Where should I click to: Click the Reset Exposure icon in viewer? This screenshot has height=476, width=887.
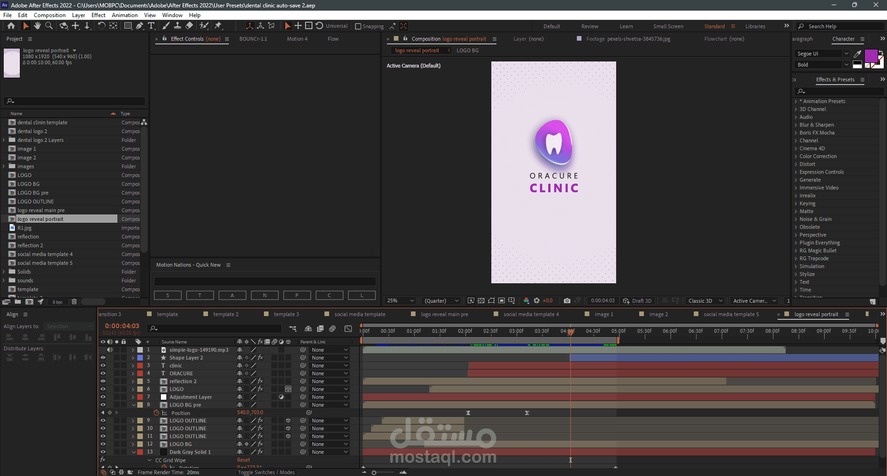point(537,301)
